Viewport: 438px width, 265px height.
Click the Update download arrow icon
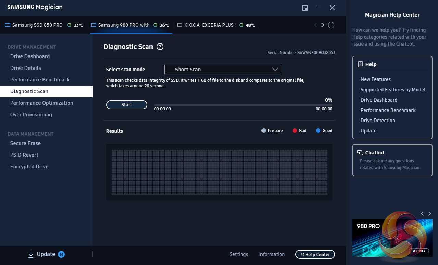click(x=31, y=254)
